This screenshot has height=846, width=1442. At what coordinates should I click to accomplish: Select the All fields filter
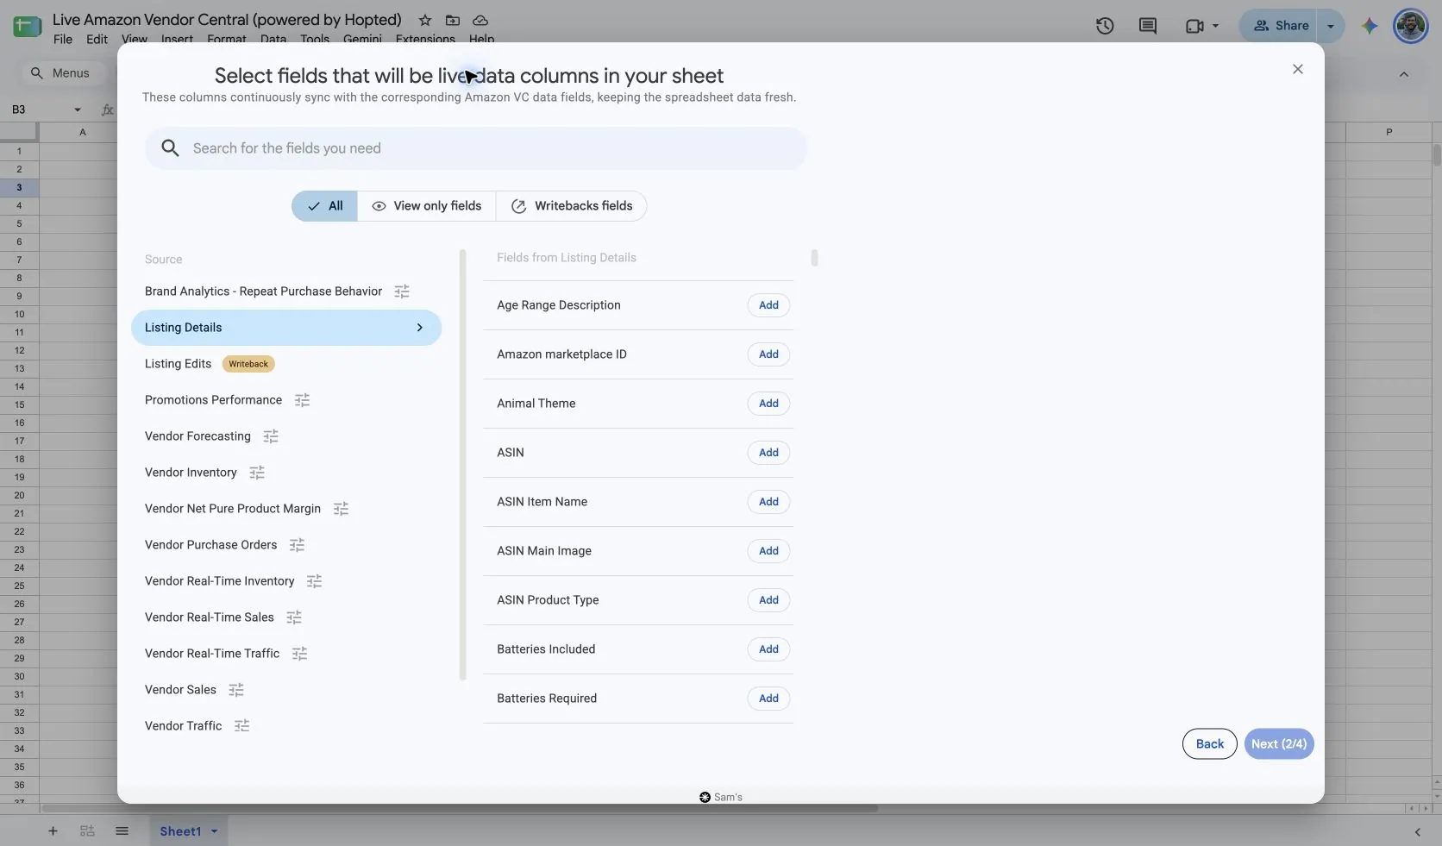point(324,206)
